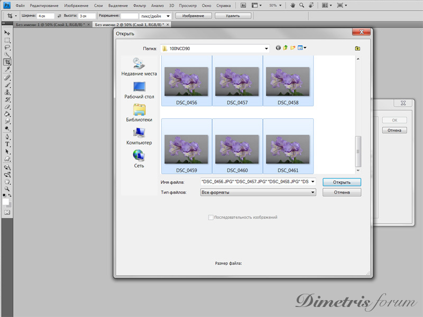
Task: Open the Тип файлов format dropdown
Action: [x=313, y=193]
